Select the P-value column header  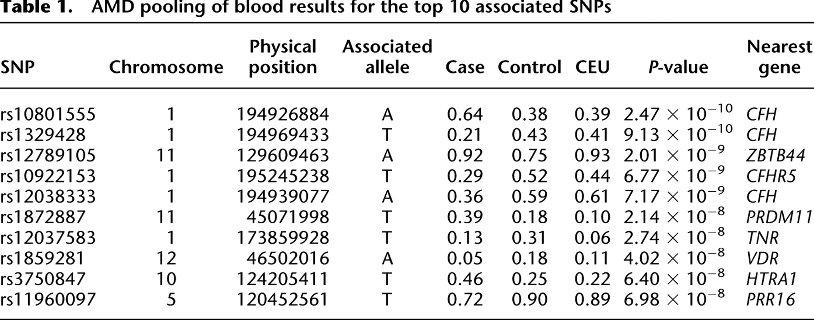678,67
